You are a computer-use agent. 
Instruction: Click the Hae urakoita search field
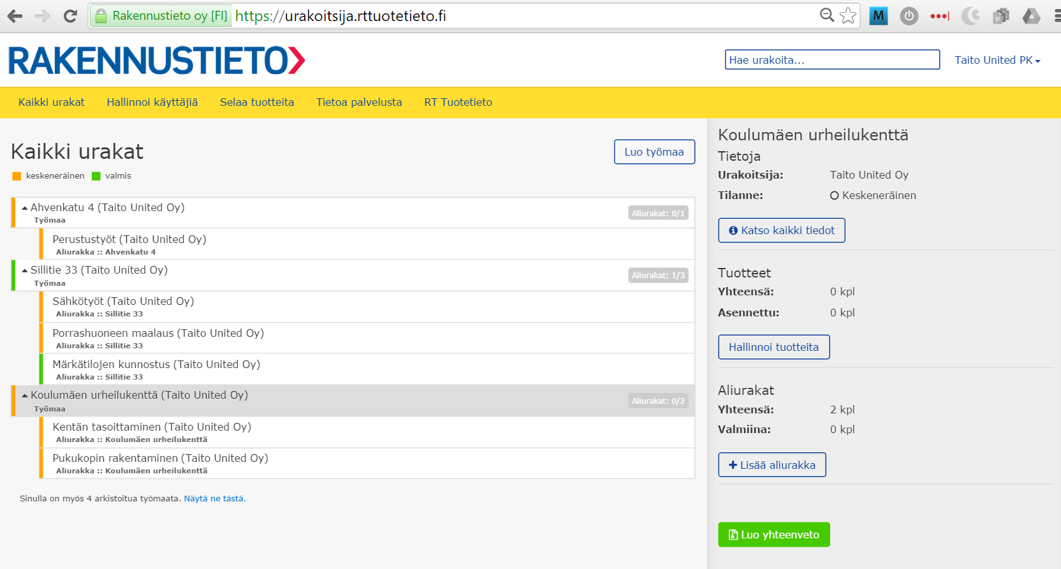[x=832, y=59]
